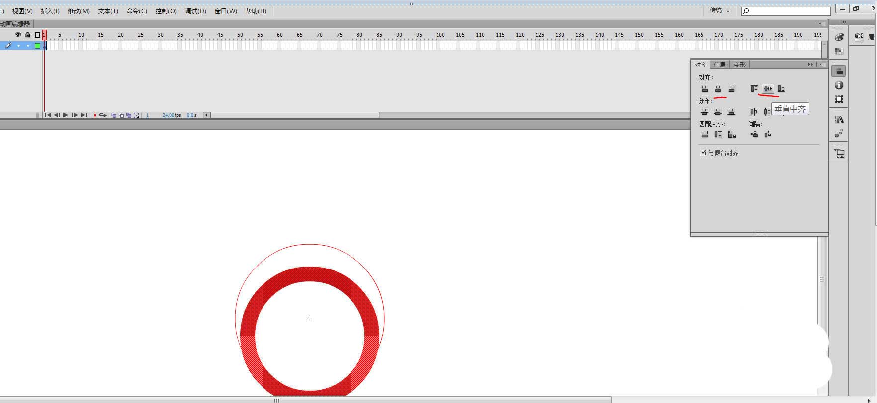The width and height of the screenshot is (877, 403).
Task: Click the horizontal center align icon
Action: pyautogui.click(x=718, y=89)
